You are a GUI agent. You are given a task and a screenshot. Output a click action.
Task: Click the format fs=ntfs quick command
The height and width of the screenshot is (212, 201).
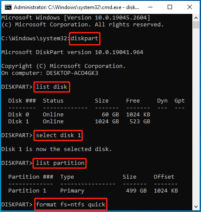pyautogui.click(x=71, y=204)
